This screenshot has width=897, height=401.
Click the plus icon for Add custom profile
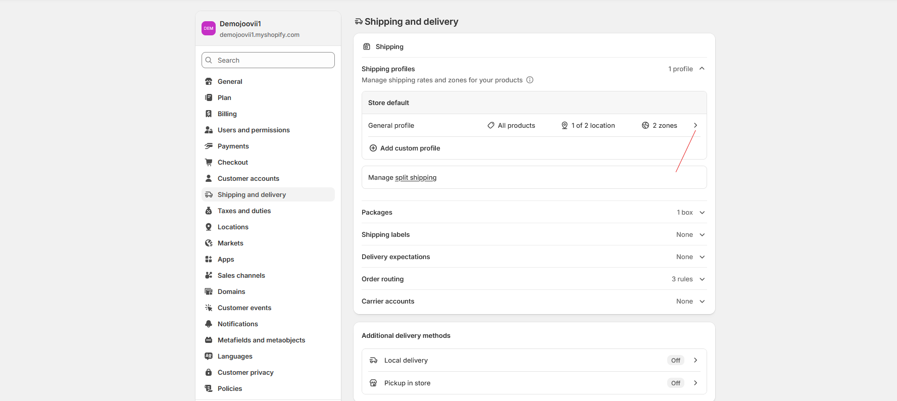tap(373, 148)
